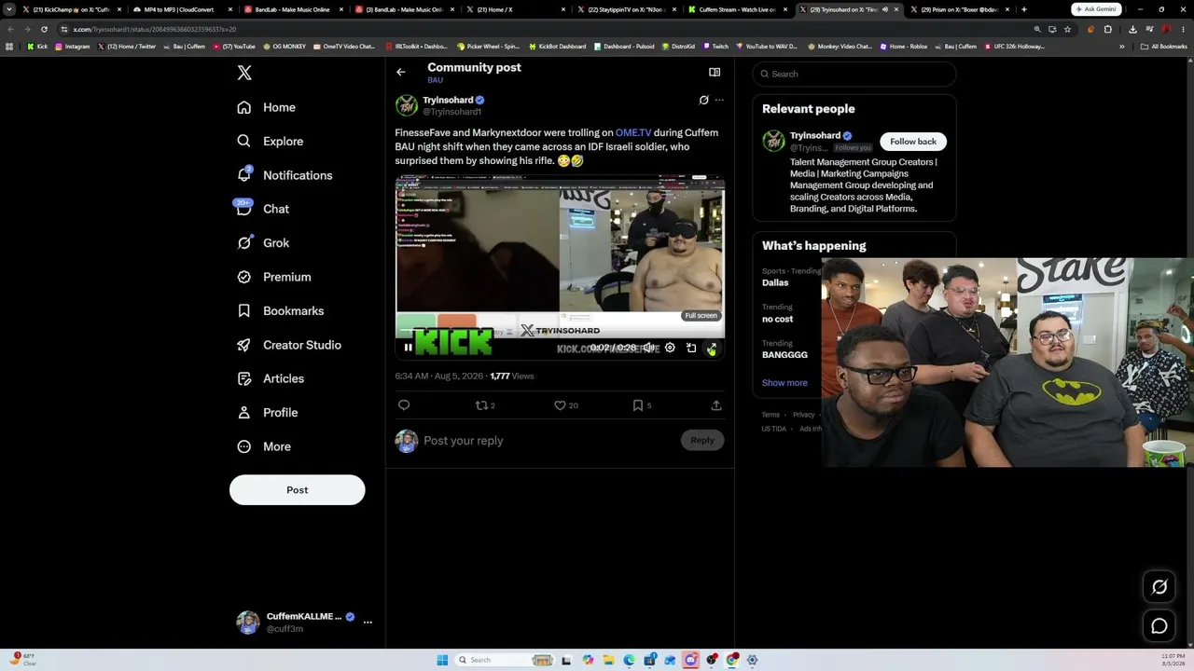Share the post using the share icon
Viewport: 1194px width, 671px height.
(x=716, y=405)
